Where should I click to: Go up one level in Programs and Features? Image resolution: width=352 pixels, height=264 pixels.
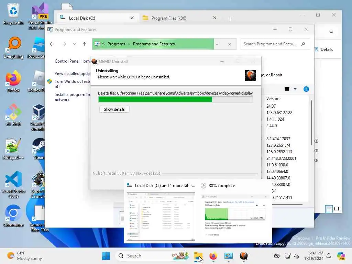(84, 44)
